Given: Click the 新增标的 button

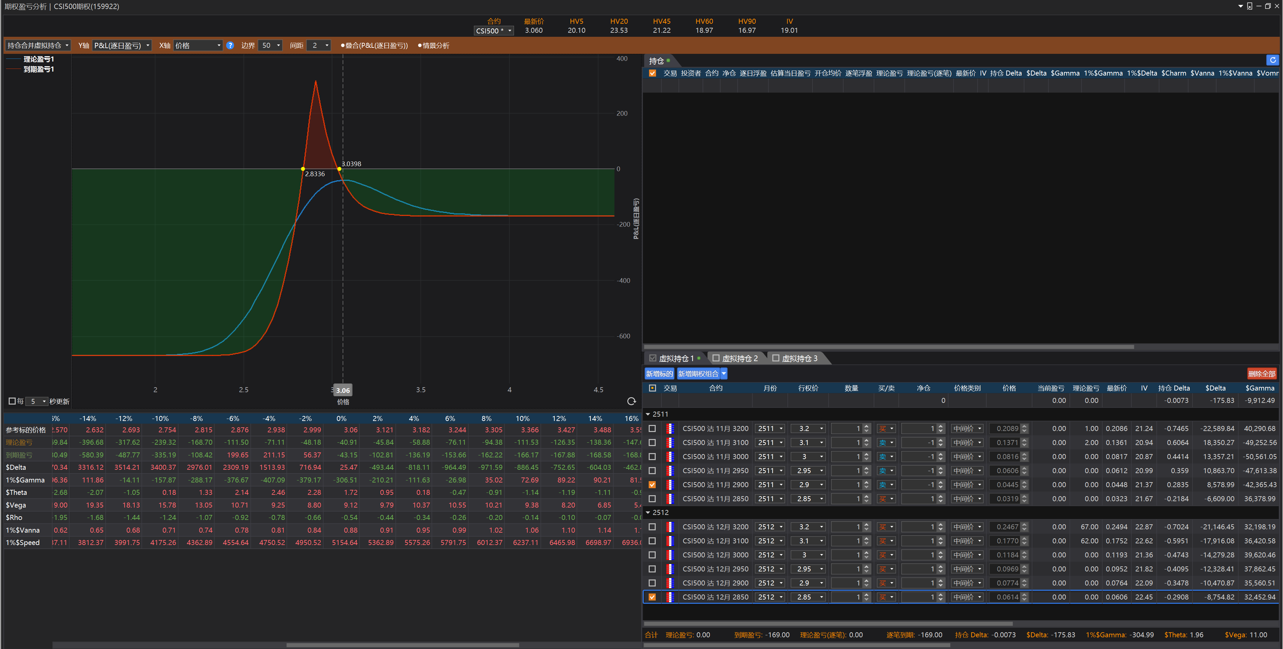Looking at the screenshot, I should tap(659, 374).
